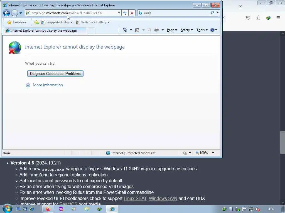Click the Firefox page vertical scrollbar thumb

point(282,142)
